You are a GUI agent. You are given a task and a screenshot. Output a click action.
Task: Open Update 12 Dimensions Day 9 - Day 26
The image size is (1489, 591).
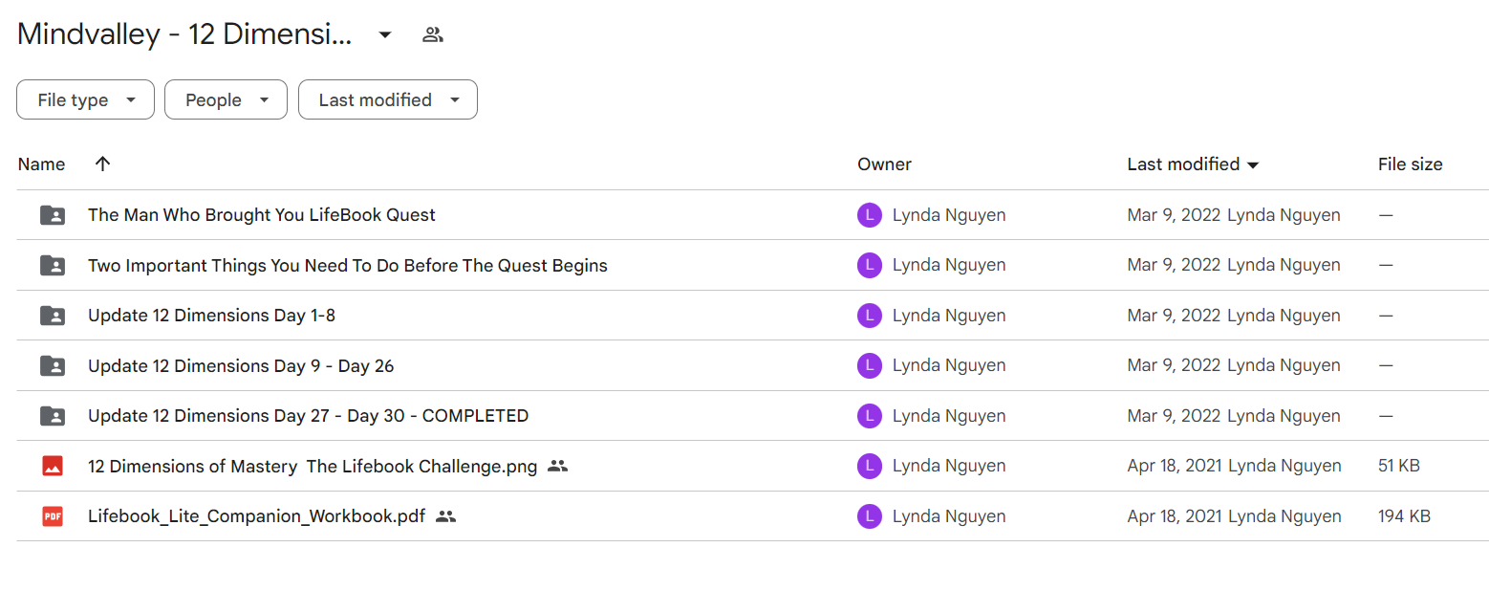tap(241, 365)
